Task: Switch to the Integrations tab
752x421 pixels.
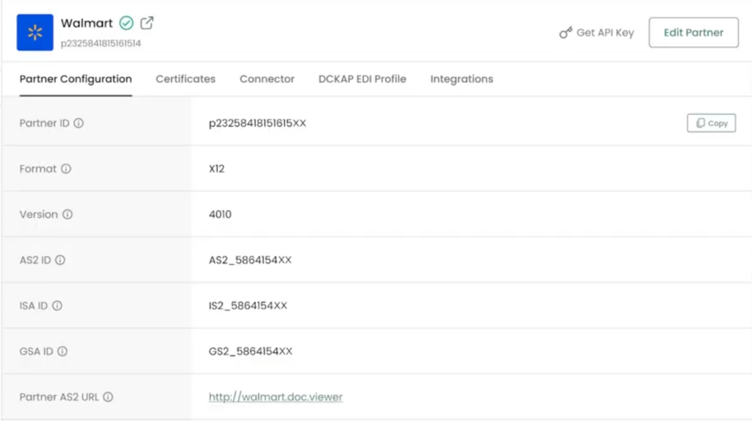Action: tap(461, 79)
